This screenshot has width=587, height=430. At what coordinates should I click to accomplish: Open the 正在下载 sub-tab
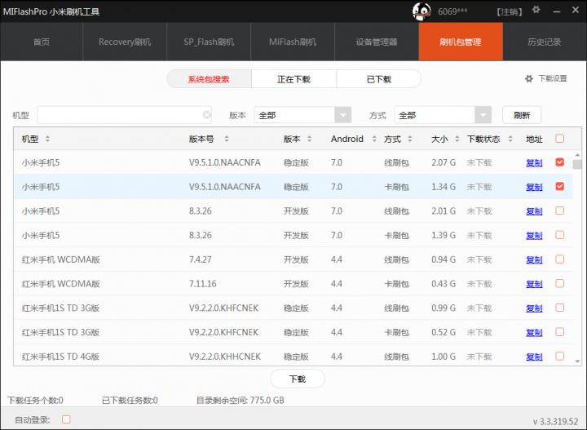(x=293, y=79)
